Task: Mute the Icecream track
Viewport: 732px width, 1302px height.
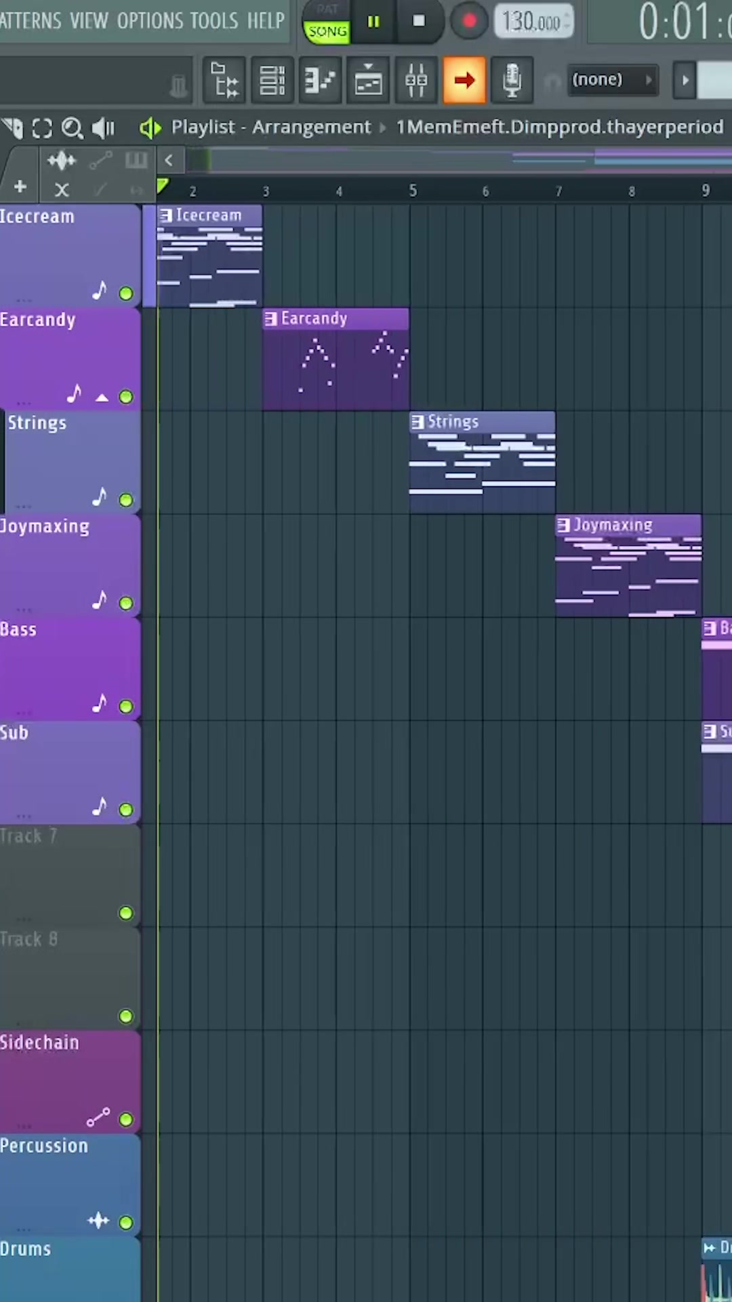Action: (x=125, y=294)
